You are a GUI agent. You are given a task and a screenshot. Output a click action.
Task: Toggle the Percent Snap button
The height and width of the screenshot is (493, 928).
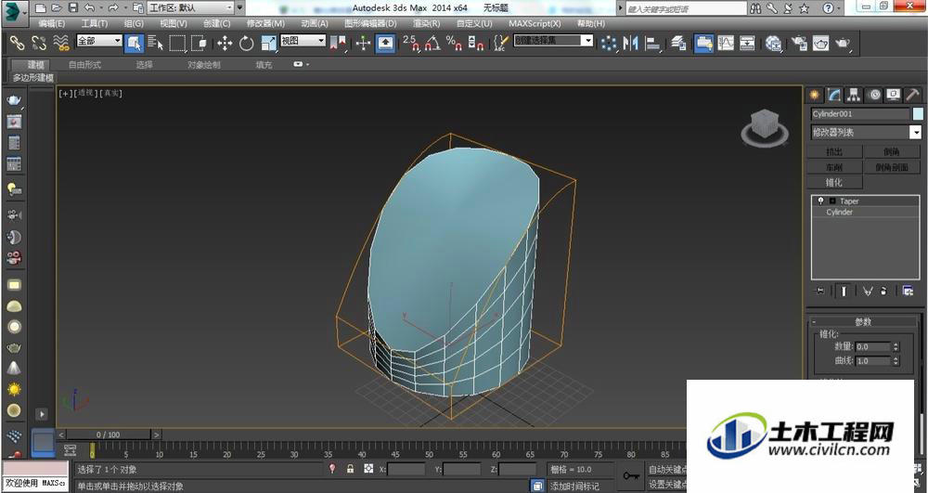coord(454,44)
